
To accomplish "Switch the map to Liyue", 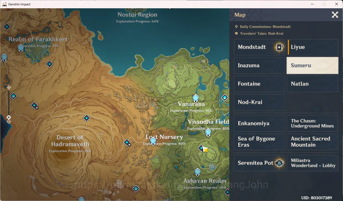I will [x=312, y=47].
